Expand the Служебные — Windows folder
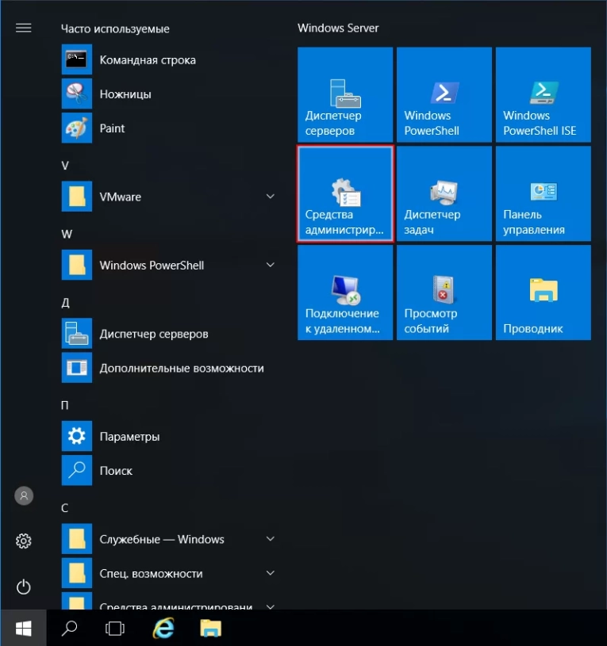Viewport: 607px width, 646px height. click(x=270, y=539)
